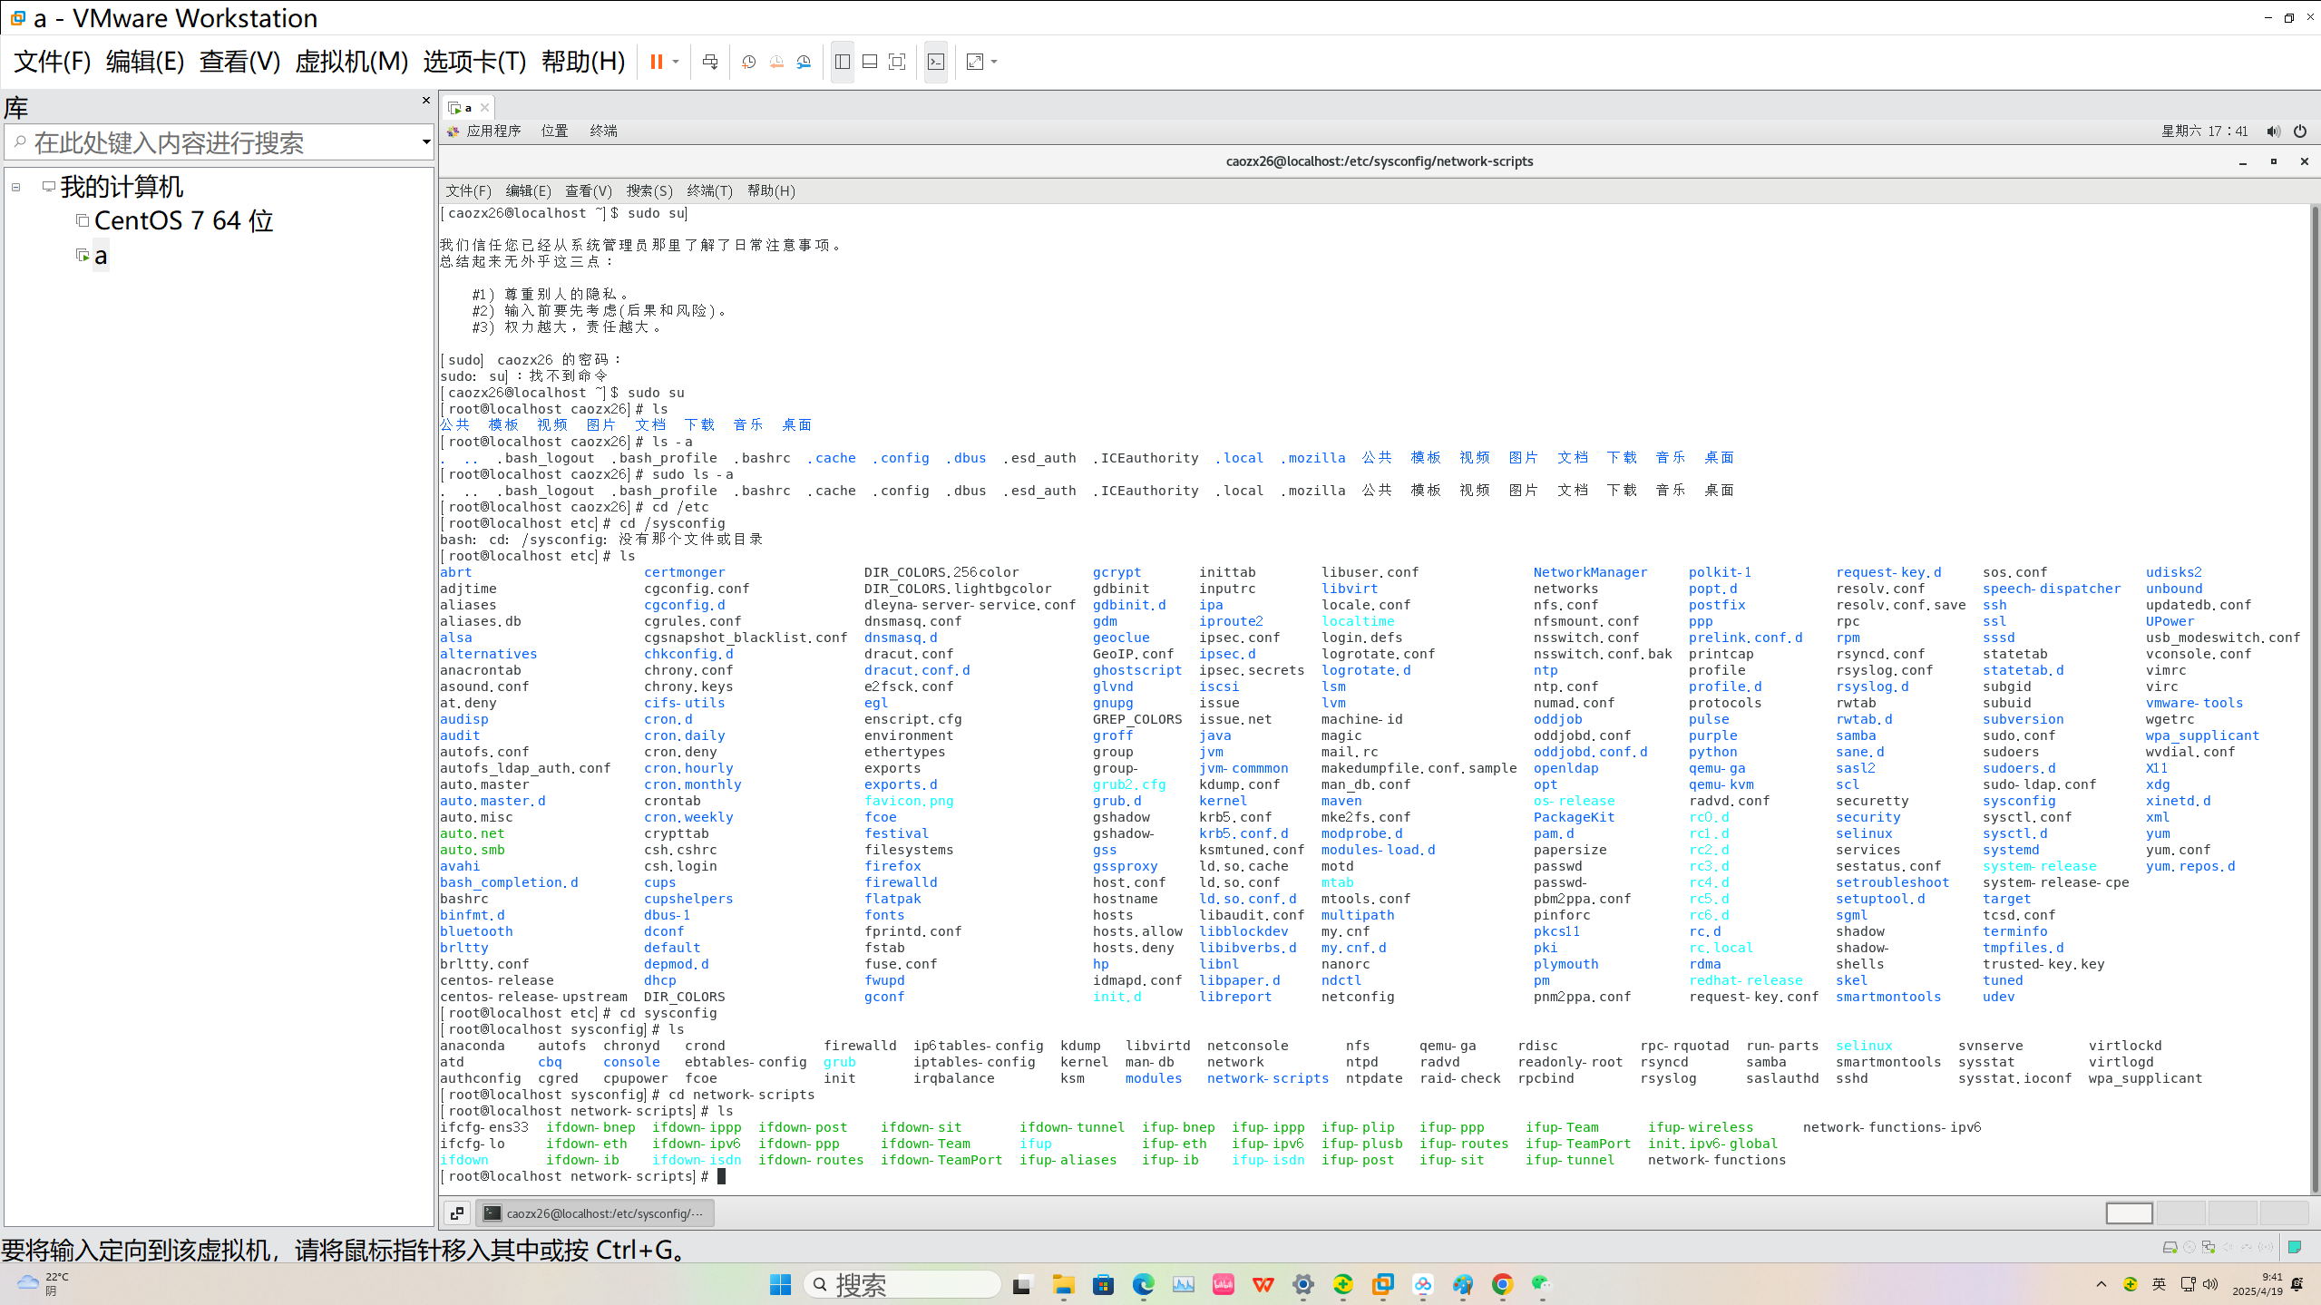The image size is (2321, 1305).
Task: Open the power options dropdown arrow
Action: pyautogui.click(x=676, y=62)
